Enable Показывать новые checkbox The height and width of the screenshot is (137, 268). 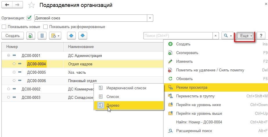[x=4, y=27]
